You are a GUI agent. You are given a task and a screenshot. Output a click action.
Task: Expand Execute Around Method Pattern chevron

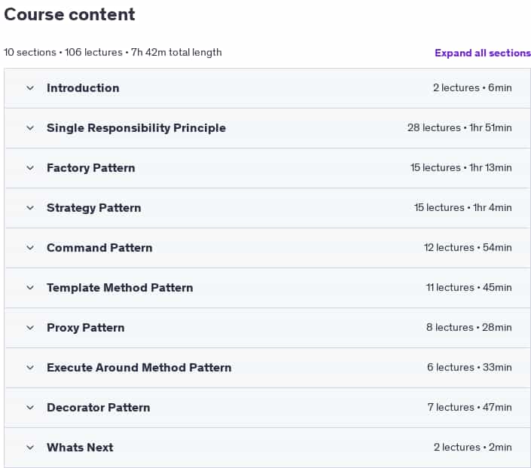point(30,368)
